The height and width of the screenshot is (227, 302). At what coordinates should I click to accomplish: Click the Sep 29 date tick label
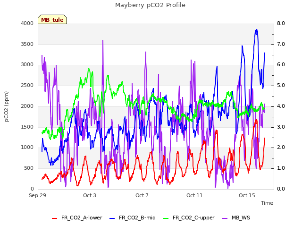click(x=38, y=195)
